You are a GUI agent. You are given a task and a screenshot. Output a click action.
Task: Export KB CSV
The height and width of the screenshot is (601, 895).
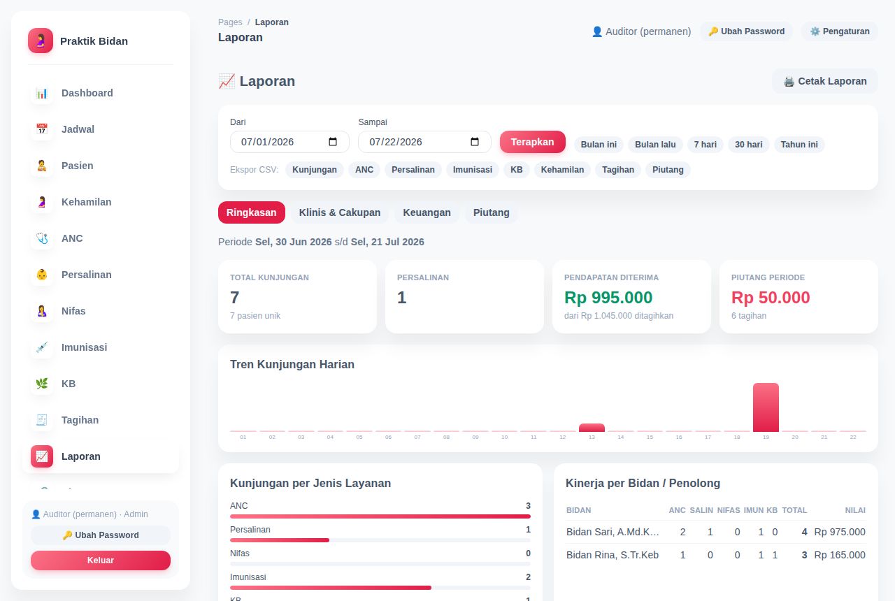pyautogui.click(x=517, y=170)
